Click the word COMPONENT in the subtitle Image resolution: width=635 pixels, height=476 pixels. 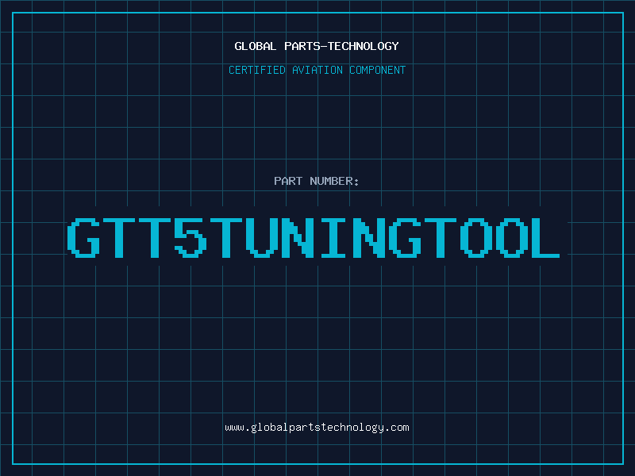[x=378, y=71]
